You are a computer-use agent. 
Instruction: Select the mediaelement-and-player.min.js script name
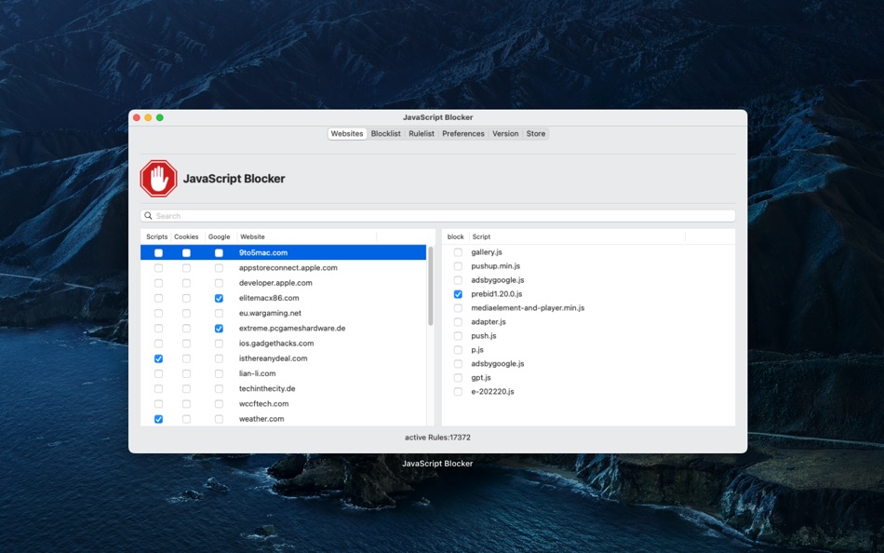pyautogui.click(x=528, y=308)
